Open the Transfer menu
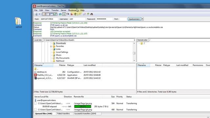210x118 pixels. coord(55,10)
